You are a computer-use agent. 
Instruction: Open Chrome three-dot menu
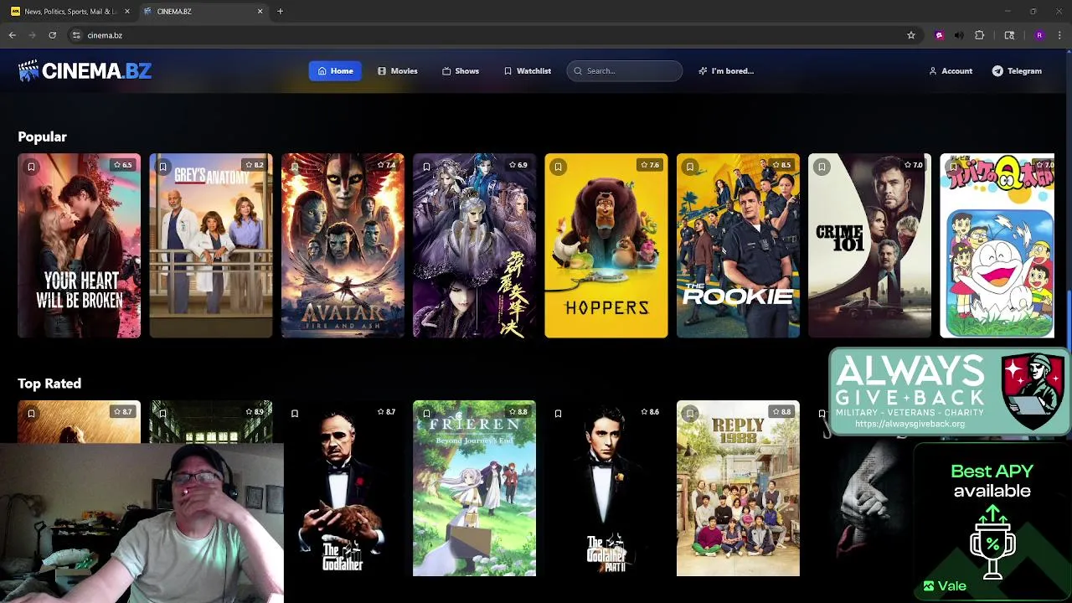tap(1059, 35)
